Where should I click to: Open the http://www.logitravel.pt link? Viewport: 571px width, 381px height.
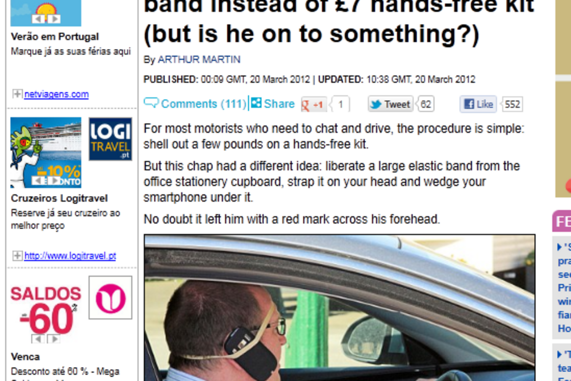70,256
